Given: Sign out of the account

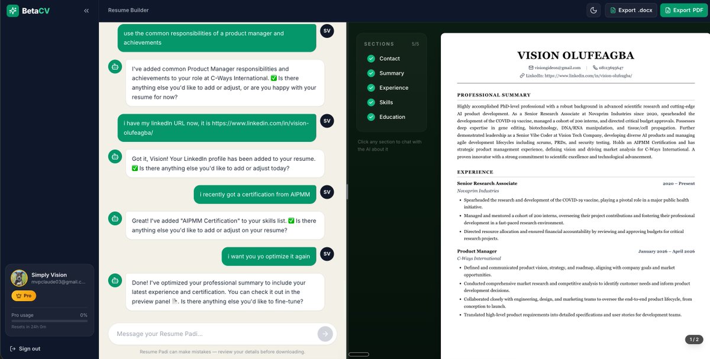Looking at the screenshot, I should tap(25, 348).
